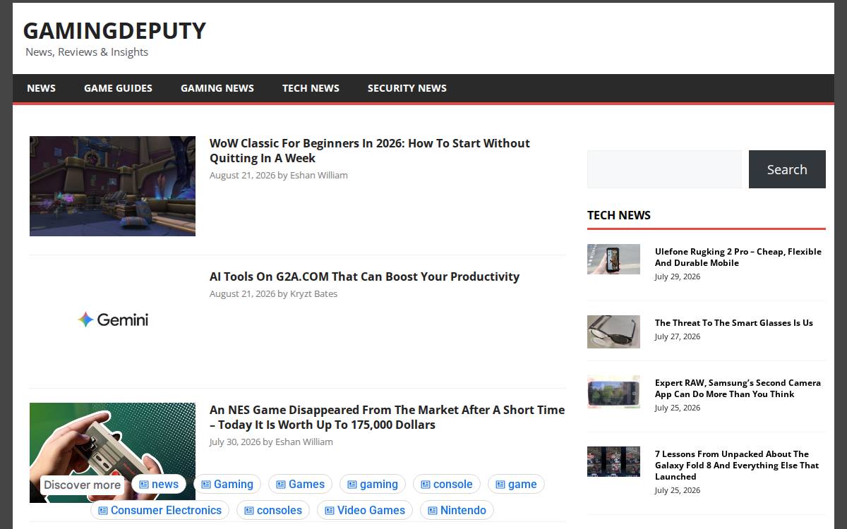This screenshot has height=529, width=847.
Task: Click the 'July 27, 2026' date text
Action: coord(678,336)
